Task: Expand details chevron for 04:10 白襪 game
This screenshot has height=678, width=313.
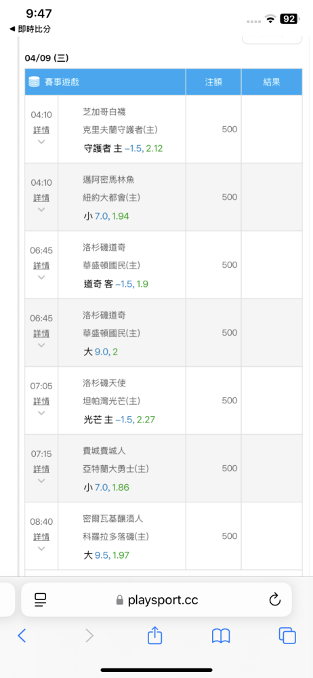Action: pyautogui.click(x=41, y=142)
